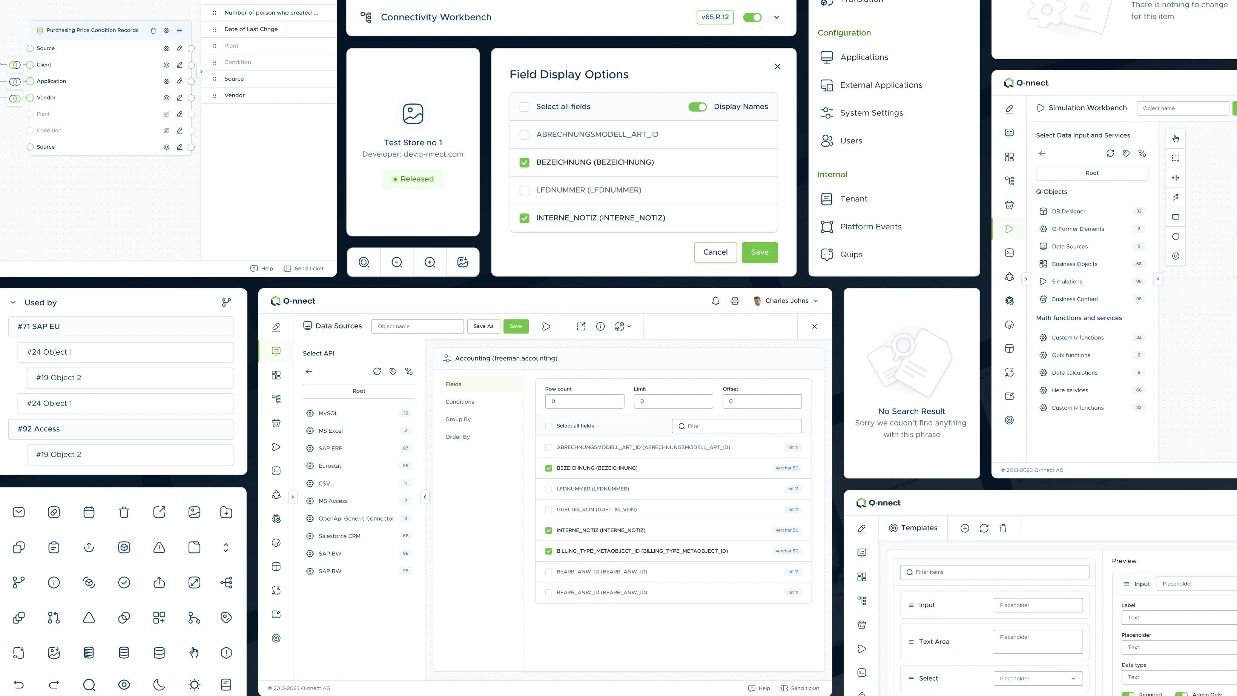This screenshot has width=1237, height=696.
Task: Click zoom out icon below Test Store card
Action: click(x=397, y=262)
